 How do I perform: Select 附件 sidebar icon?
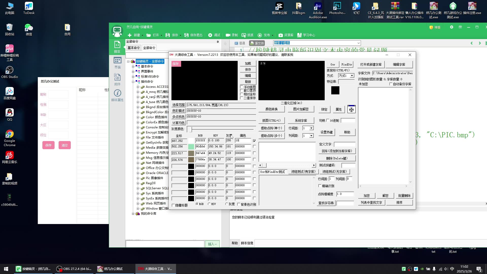click(x=117, y=79)
